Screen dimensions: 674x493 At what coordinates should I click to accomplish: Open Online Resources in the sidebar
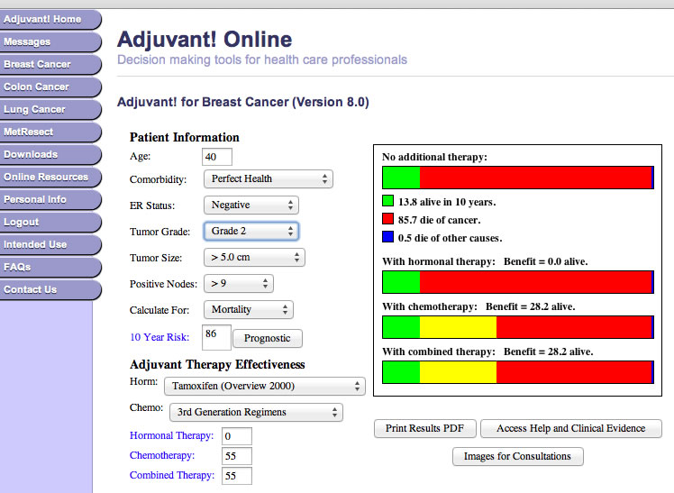(50, 177)
